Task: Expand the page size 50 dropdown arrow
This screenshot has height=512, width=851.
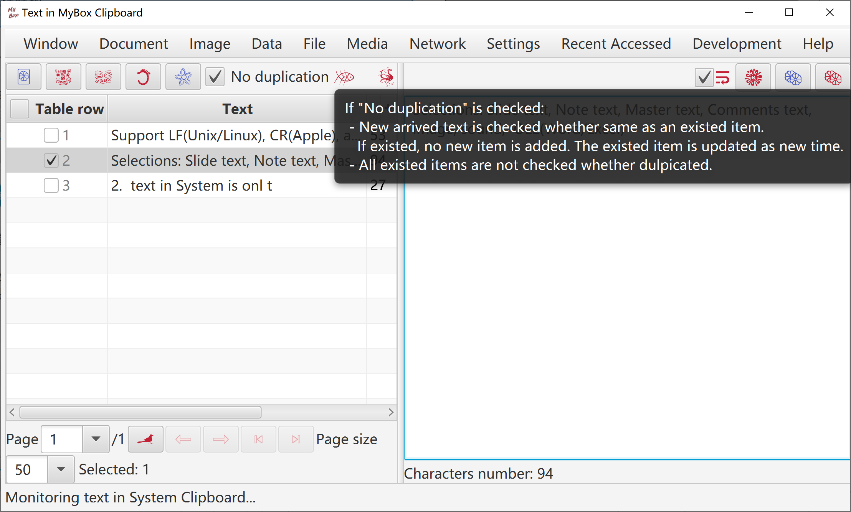Action: (x=61, y=469)
